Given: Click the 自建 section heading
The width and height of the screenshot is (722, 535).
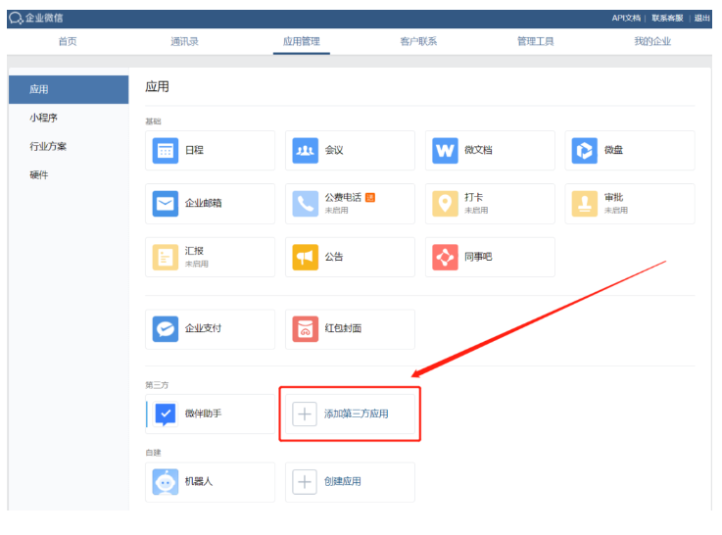Looking at the screenshot, I should pos(154,453).
